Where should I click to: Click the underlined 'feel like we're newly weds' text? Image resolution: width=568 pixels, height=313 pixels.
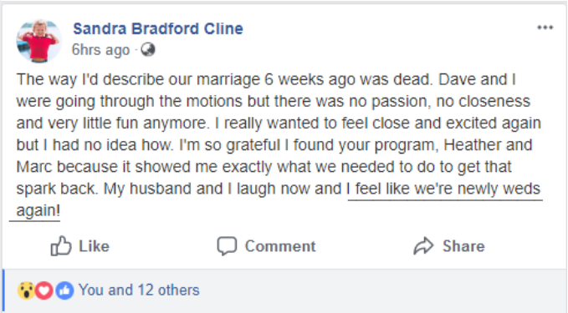(x=448, y=189)
